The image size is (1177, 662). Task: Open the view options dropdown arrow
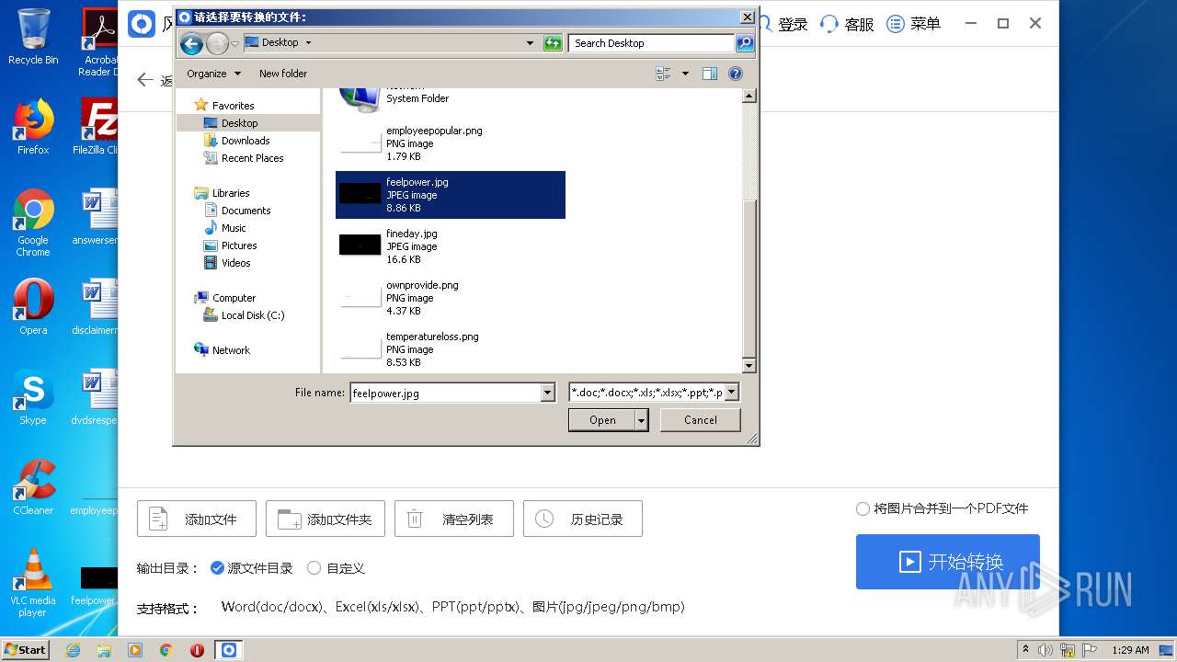tap(685, 74)
